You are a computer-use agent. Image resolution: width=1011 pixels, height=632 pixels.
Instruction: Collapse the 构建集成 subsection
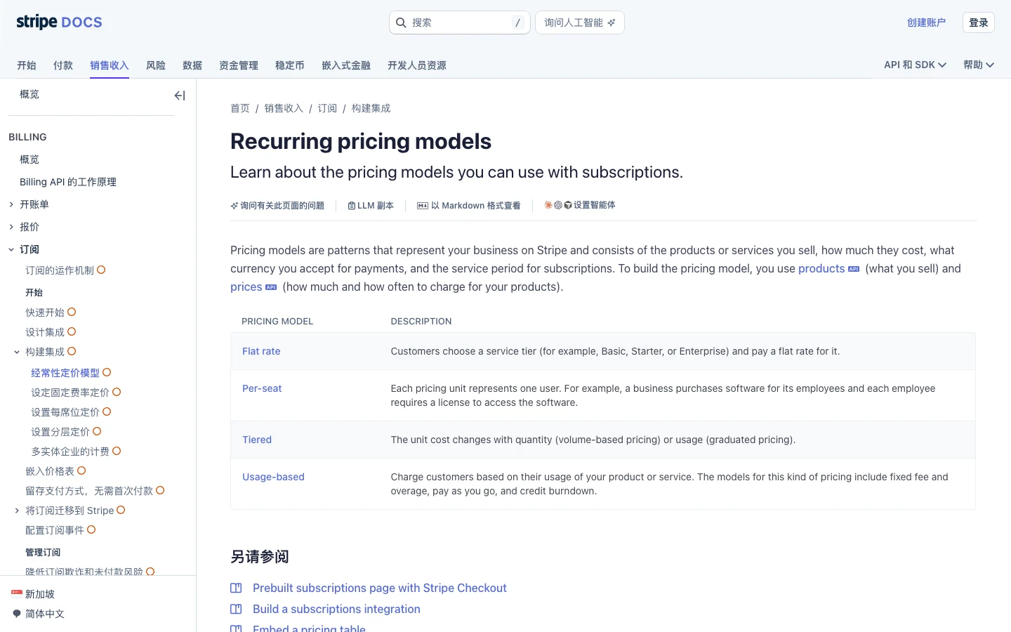[17, 352]
